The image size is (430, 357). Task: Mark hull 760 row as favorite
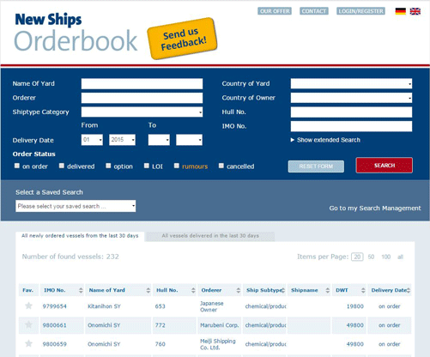point(28,343)
